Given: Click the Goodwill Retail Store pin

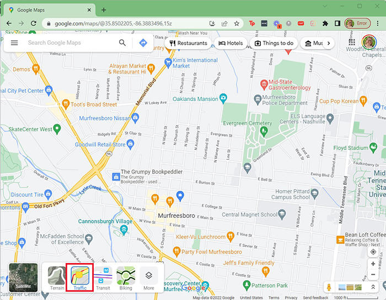Looking at the screenshot, I should coord(130,144).
